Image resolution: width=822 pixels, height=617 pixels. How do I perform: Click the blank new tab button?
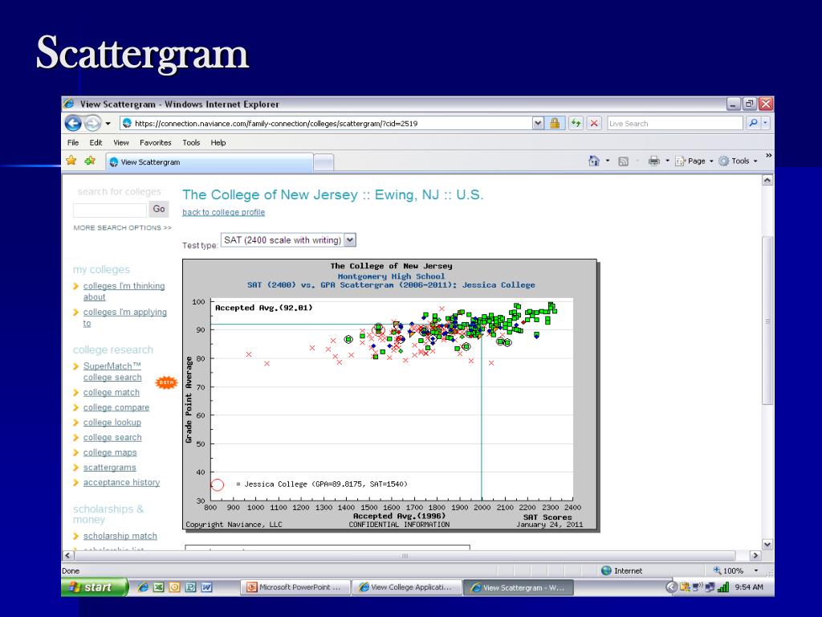(324, 162)
